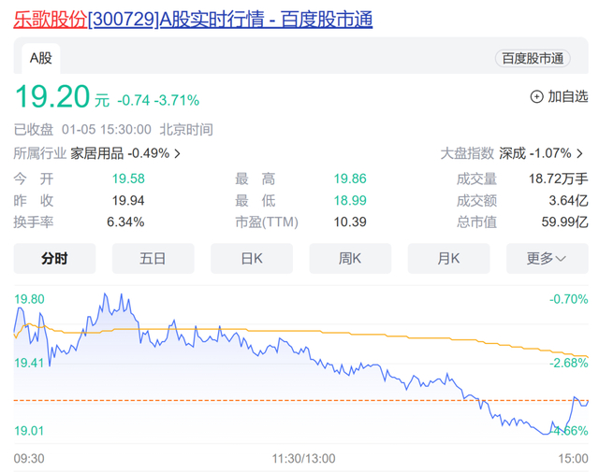
Task: Click the 19.80 price axis label
Action: (29, 299)
